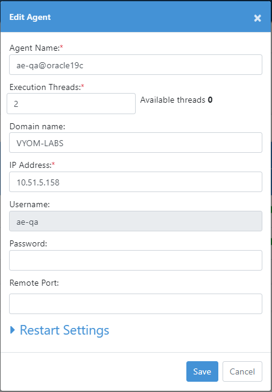The image size is (272, 392).
Task: Focus the empty Password field
Action: click(x=136, y=260)
